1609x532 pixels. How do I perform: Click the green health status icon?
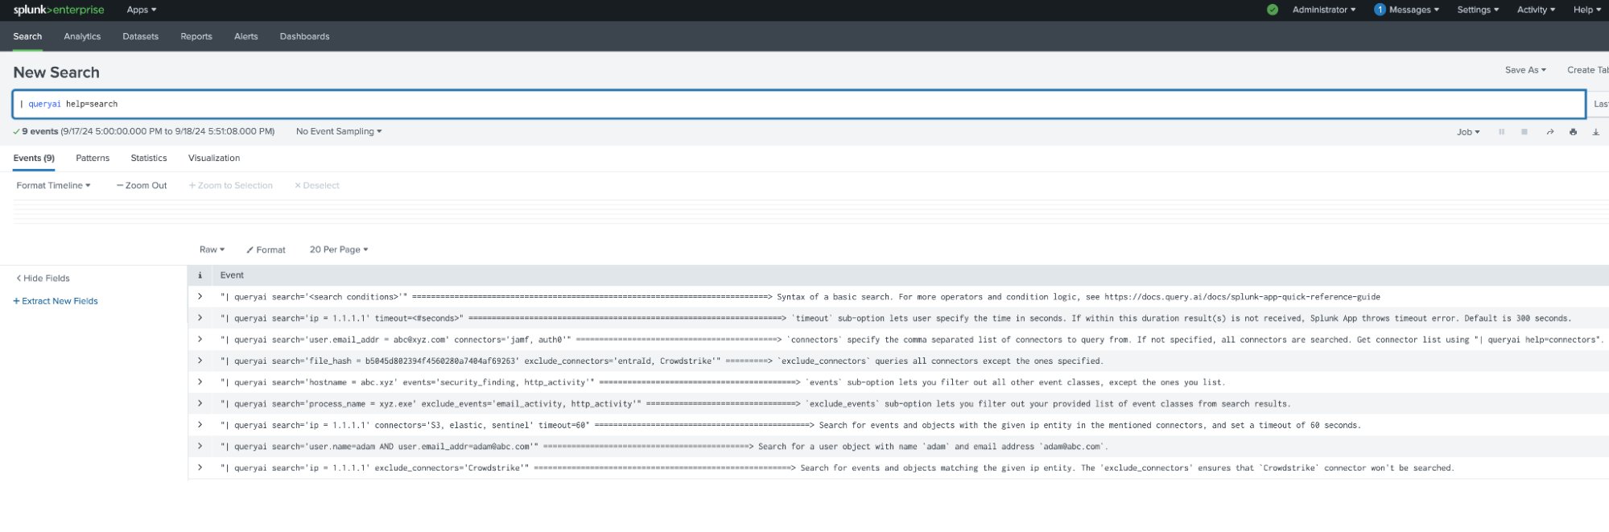point(1272,10)
